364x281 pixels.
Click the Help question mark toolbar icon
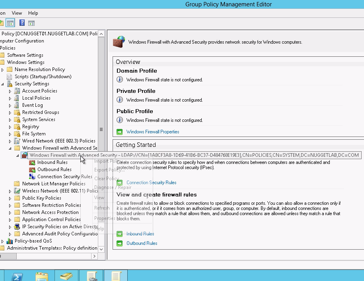tap(22, 23)
